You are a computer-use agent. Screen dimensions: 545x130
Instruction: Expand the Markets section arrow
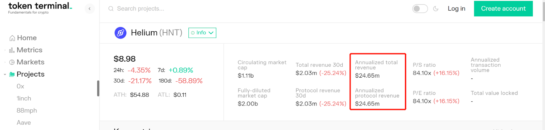click(5, 62)
